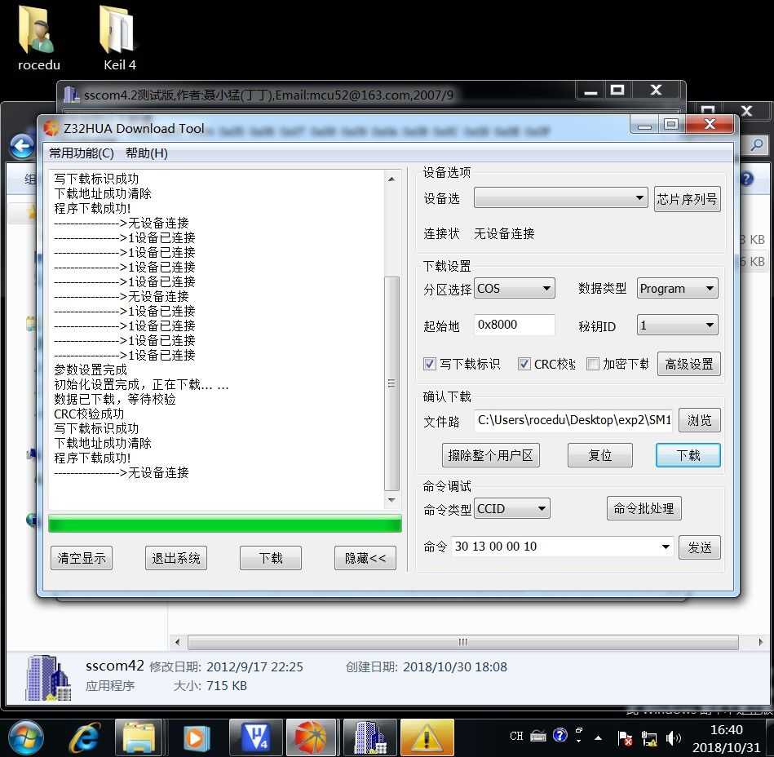Click the 'CRC校验成功' log line

[89, 414]
